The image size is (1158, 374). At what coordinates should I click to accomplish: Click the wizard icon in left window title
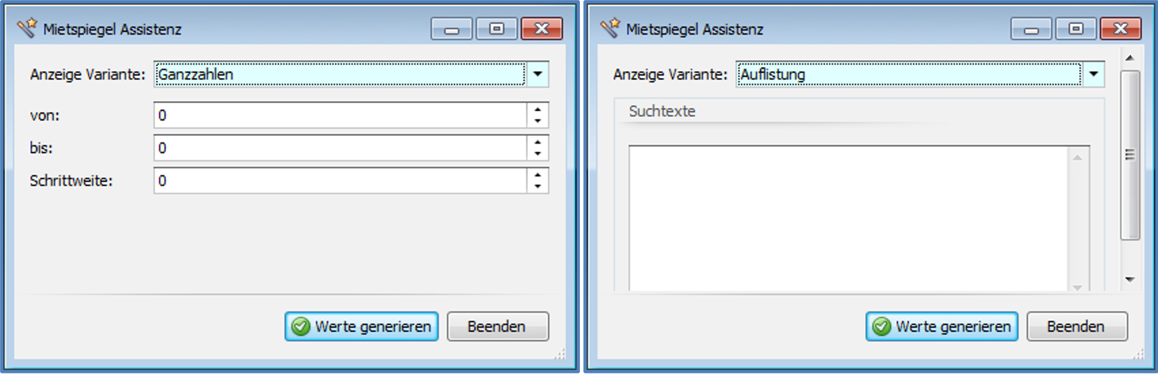[x=27, y=29]
